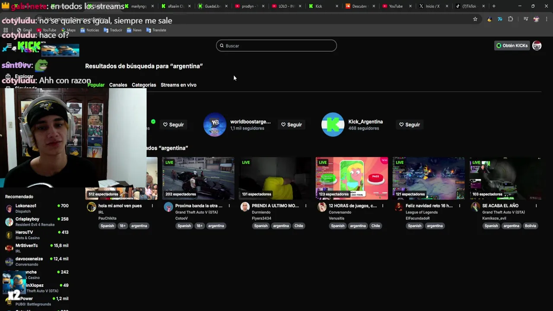Open options menu for 'Feliz navidad reto' stream

459,206
